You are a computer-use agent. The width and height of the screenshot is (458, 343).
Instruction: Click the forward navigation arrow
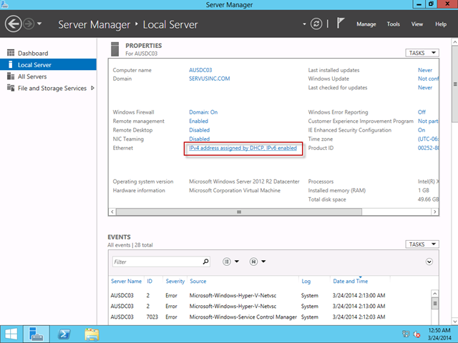pyautogui.click(x=29, y=24)
